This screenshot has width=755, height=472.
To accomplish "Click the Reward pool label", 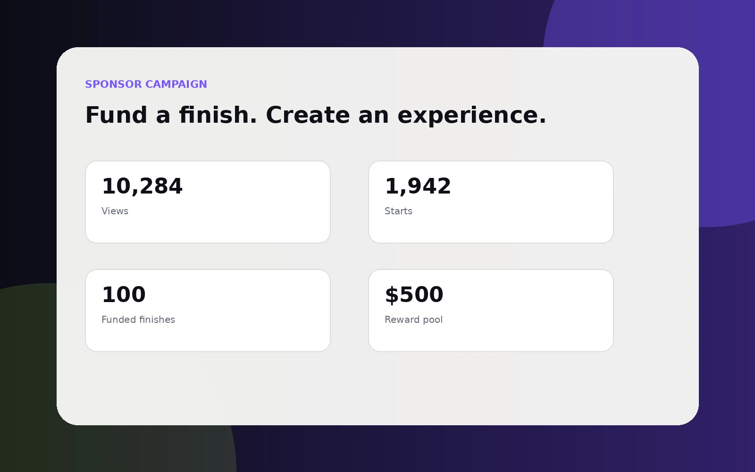I will 413,320.
